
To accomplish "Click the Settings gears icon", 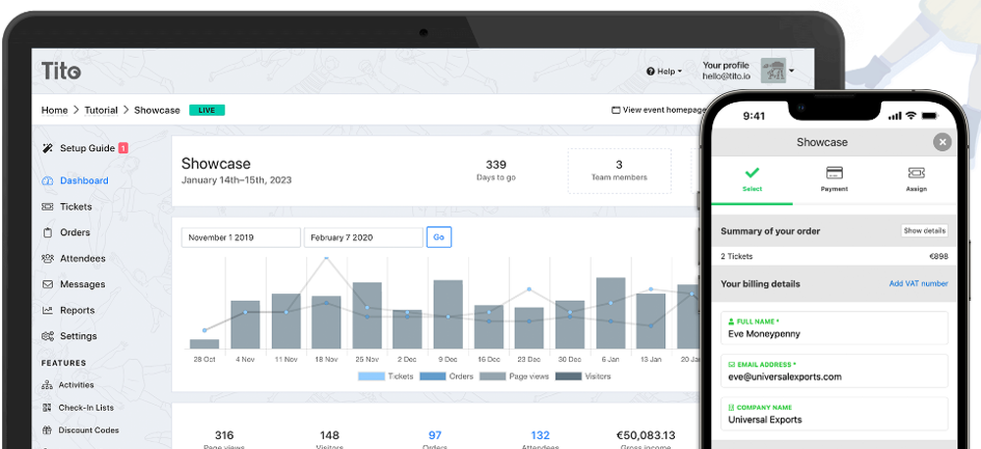I will [47, 336].
